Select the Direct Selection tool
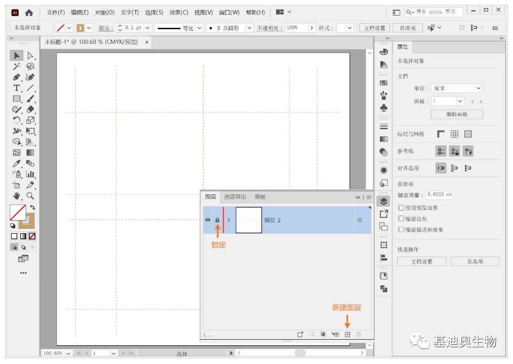513x364 pixels. point(30,56)
